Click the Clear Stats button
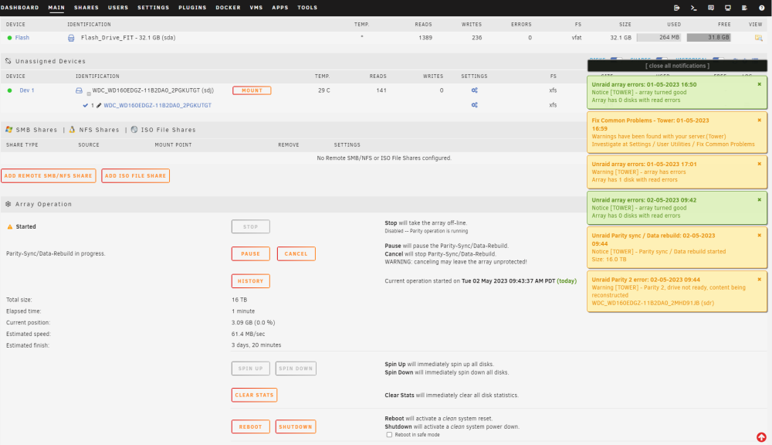This screenshot has height=445, width=772. coord(254,396)
